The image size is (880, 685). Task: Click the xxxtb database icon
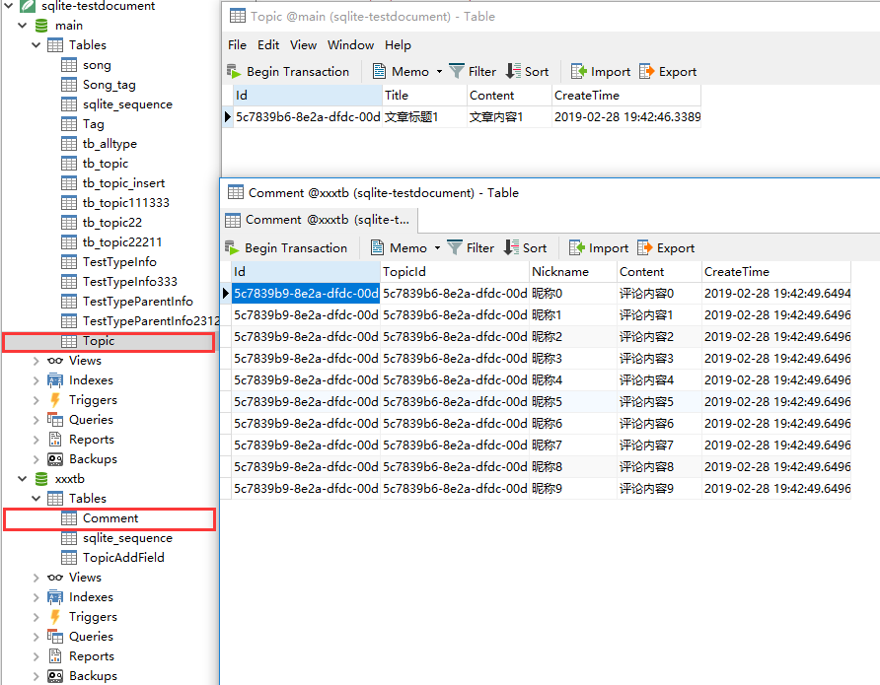point(41,479)
